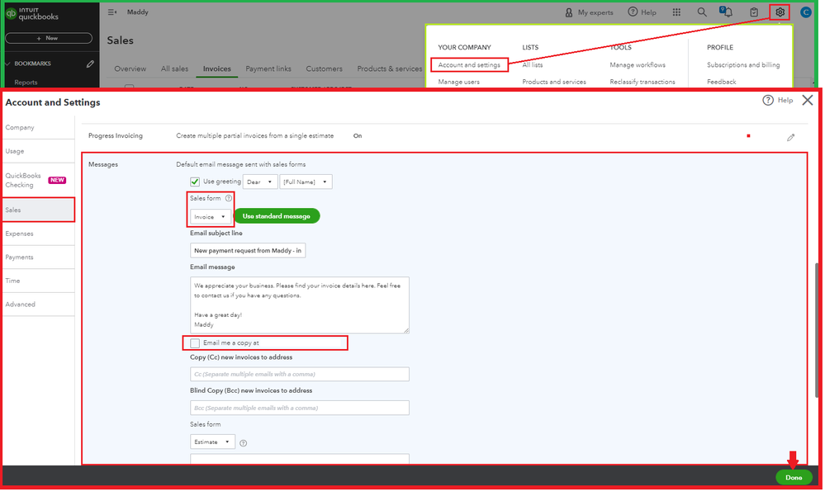This screenshot has height=491, width=825.
Task: Click the Email subject line field
Action: pos(248,250)
